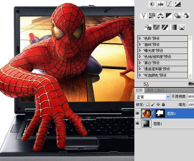Toggle the lock all padlock

coord(163,105)
